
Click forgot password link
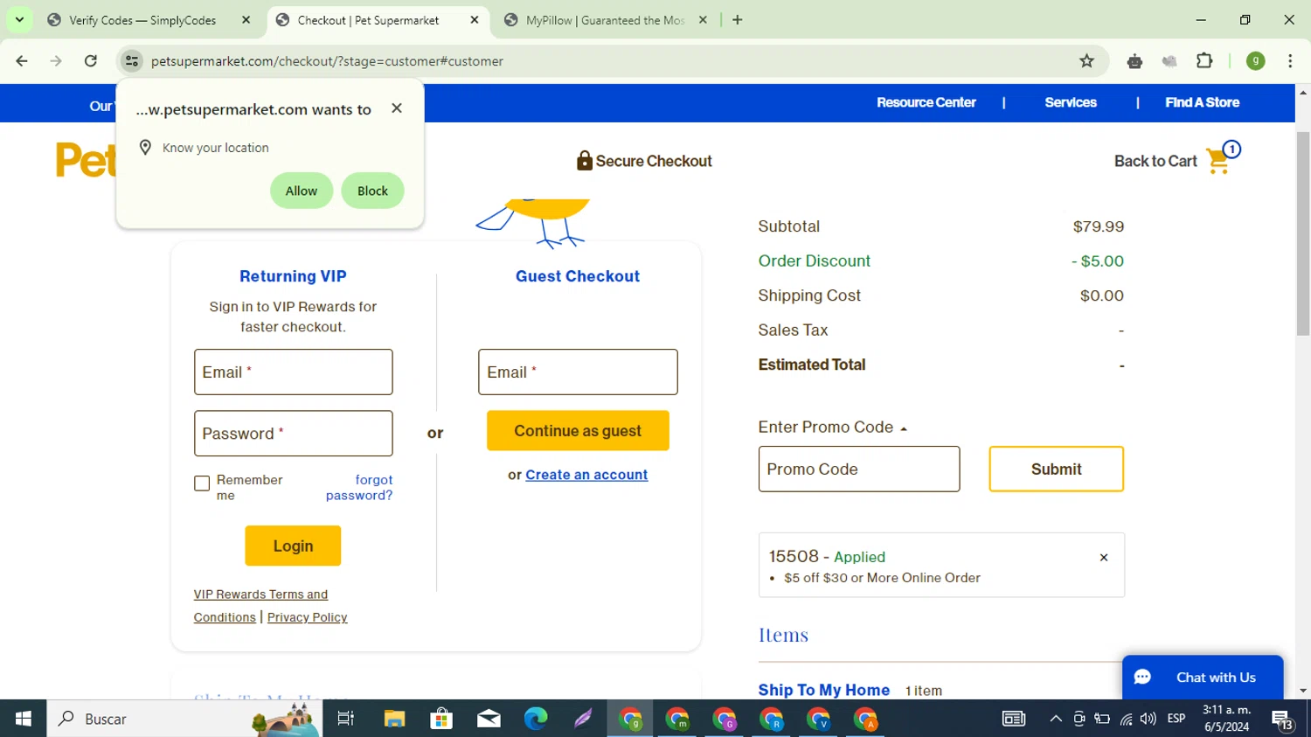(359, 488)
